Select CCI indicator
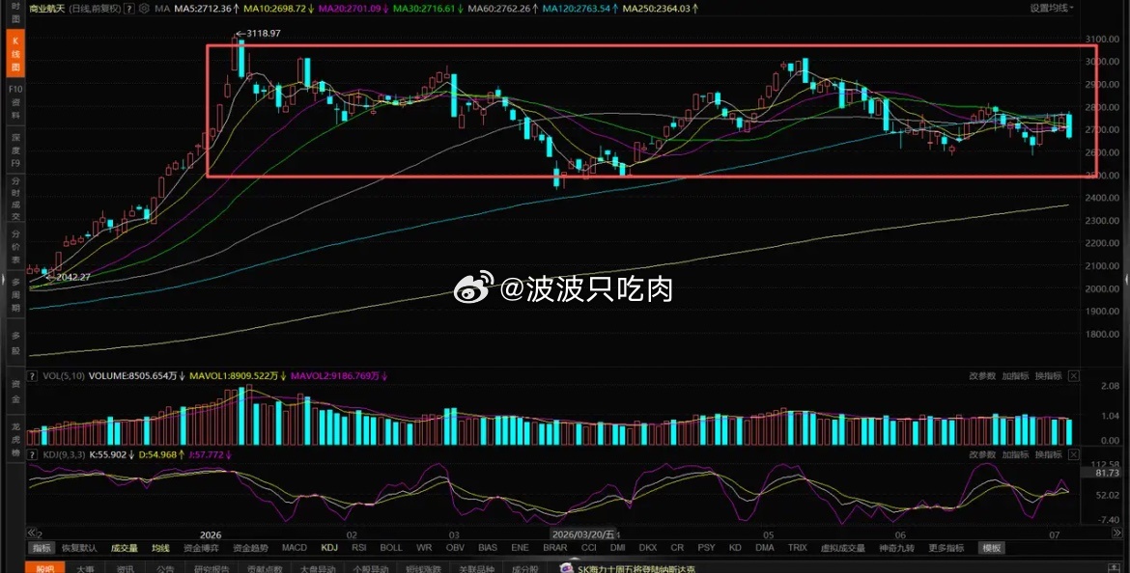The height and width of the screenshot is (573, 1130). (589, 548)
